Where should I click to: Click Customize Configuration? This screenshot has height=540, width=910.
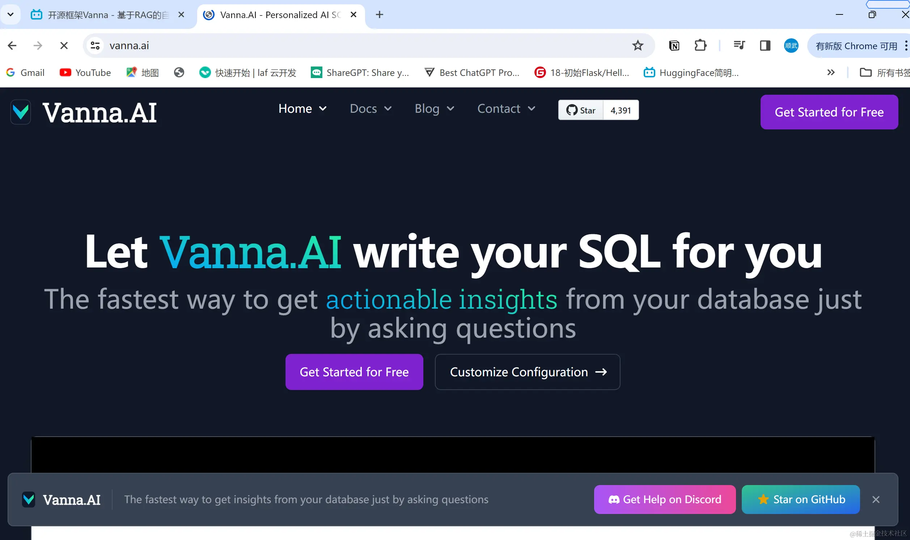click(x=526, y=372)
